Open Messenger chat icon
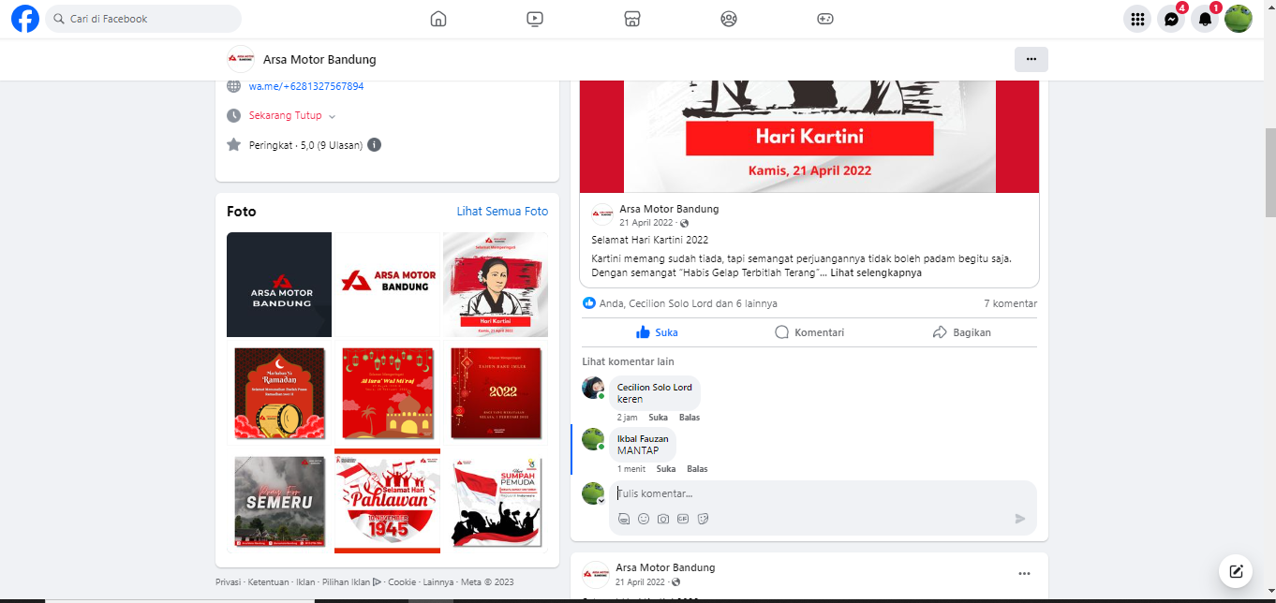The image size is (1276, 603). click(1171, 19)
